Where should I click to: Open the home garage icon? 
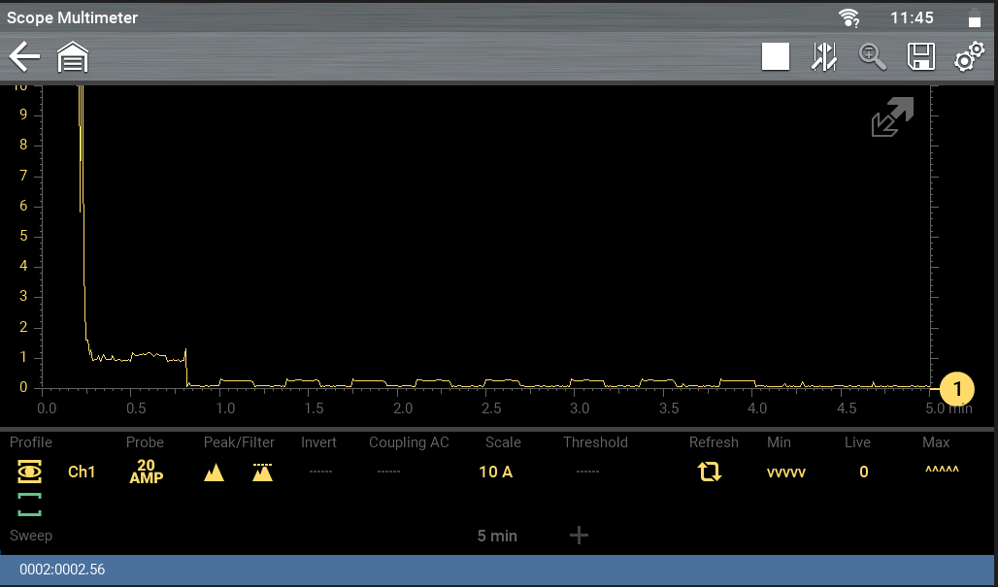[73, 58]
